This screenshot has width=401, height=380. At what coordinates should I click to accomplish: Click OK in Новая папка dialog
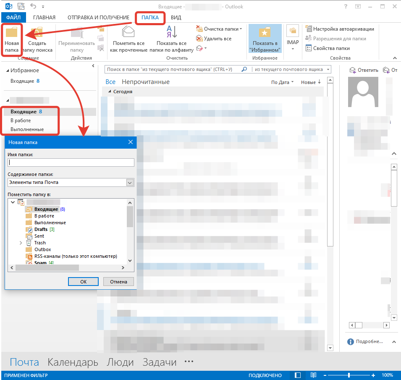point(83,282)
